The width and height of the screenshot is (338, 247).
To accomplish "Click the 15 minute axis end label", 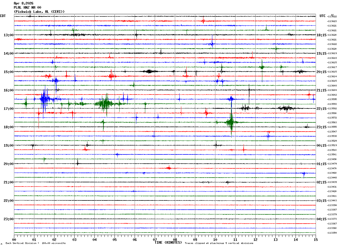I will (316, 240).
